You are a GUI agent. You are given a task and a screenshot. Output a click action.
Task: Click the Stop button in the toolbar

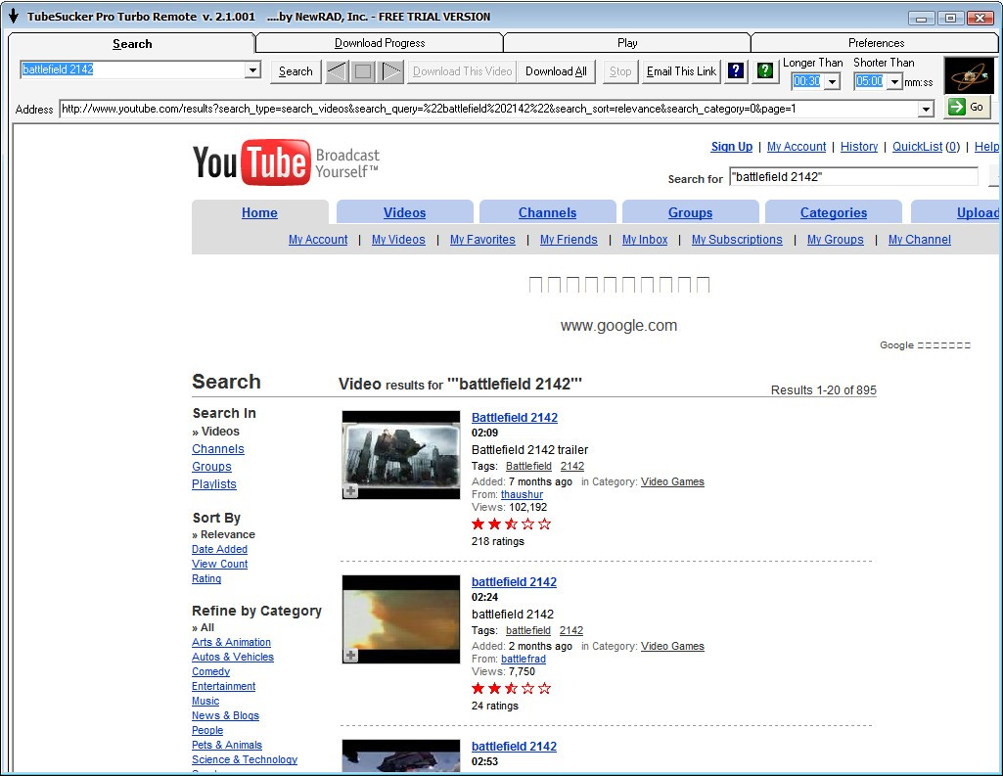(x=619, y=71)
